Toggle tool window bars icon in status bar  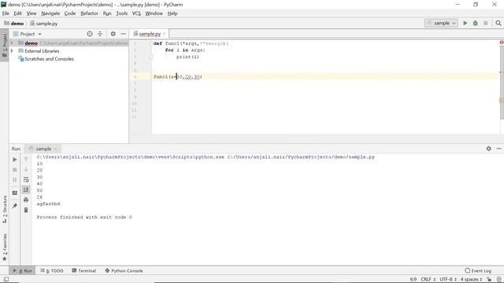(6, 279)
